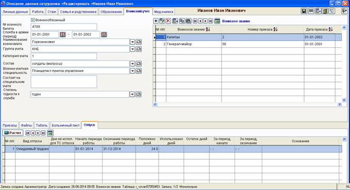Click the monitor icon in the header toolbar
Image resolution: width=350 pixels, height=190 pixels.
311,11
